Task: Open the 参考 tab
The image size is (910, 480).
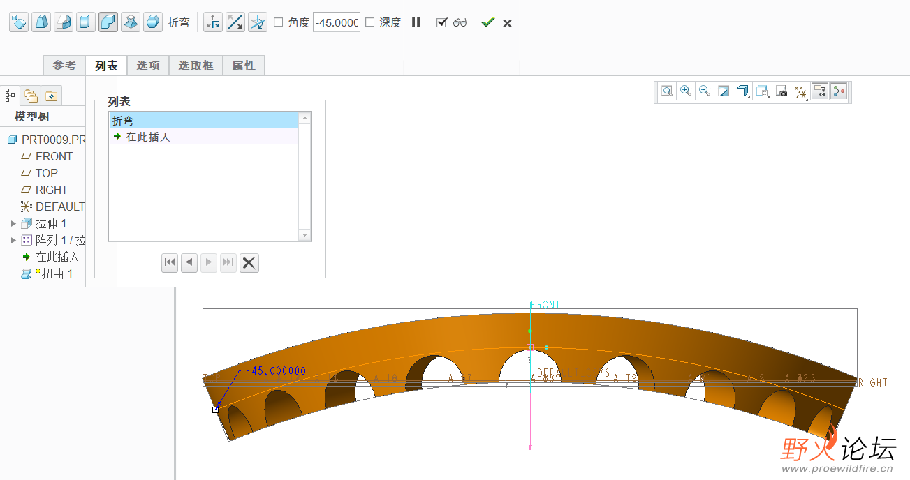Action: pyautogui.click(x=64, y=66)
